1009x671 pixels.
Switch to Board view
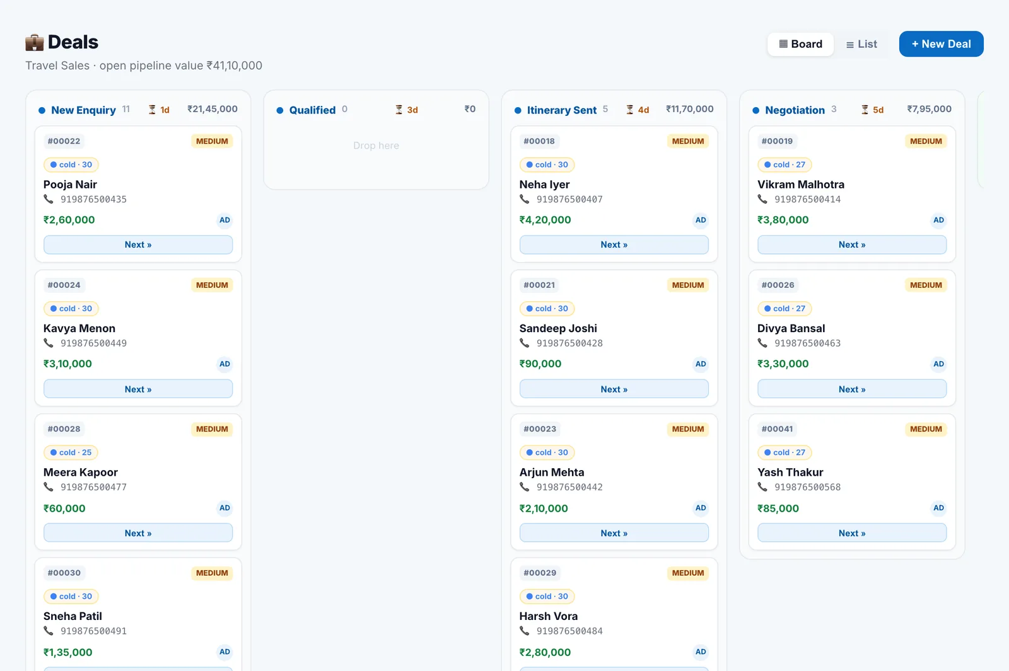coord(800,44)
